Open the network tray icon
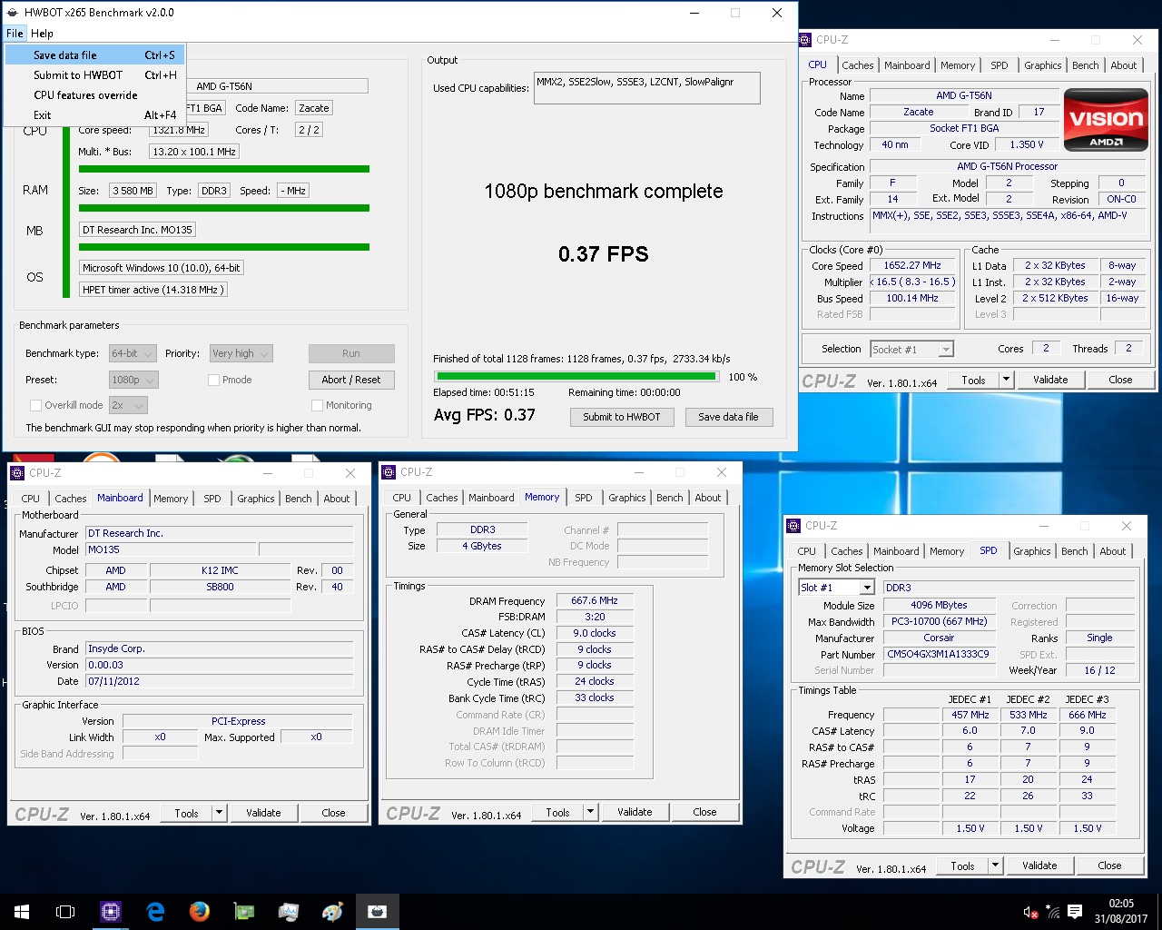Screen dimensions: 1162x930 (1053, 912)
